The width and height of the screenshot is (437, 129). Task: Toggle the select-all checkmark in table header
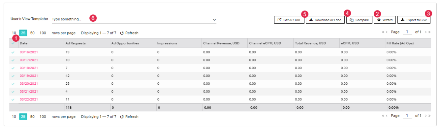(13, 43)
